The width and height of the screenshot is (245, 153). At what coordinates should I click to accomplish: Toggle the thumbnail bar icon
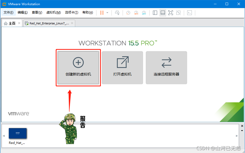163,13
